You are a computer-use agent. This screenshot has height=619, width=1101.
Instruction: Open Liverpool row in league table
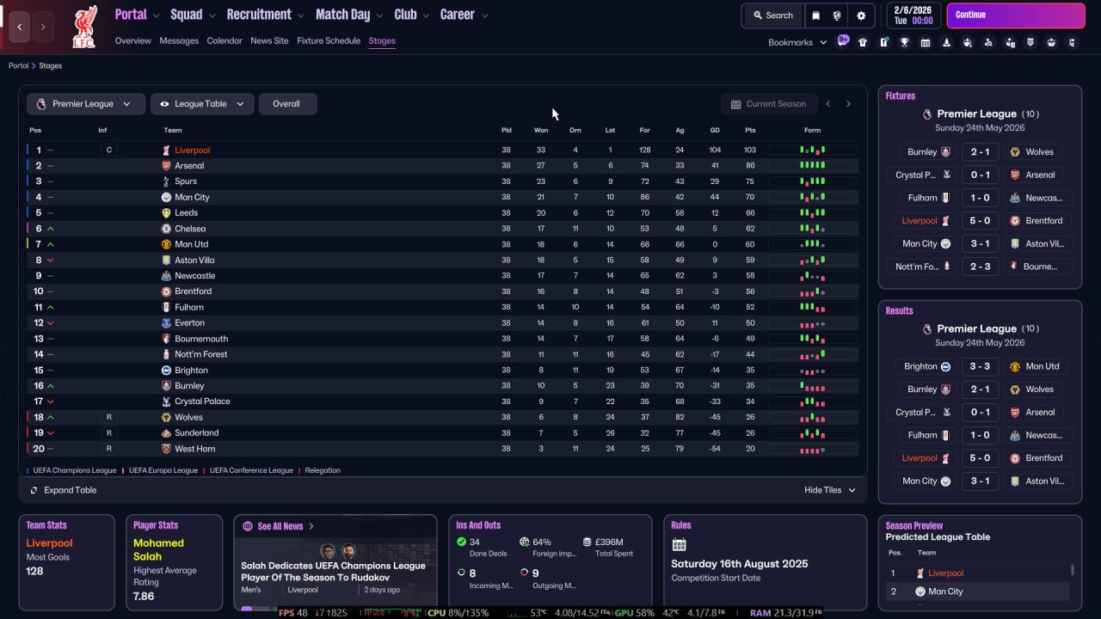[443, 150]
